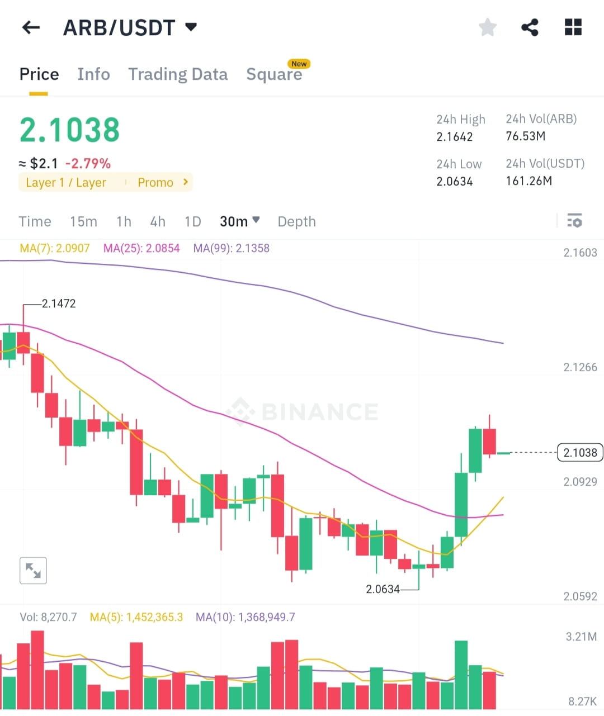Tap the back arrow to exit the chart
This screenshot has height=716, width=604.
pyautogui.click(x=30, y=27)
